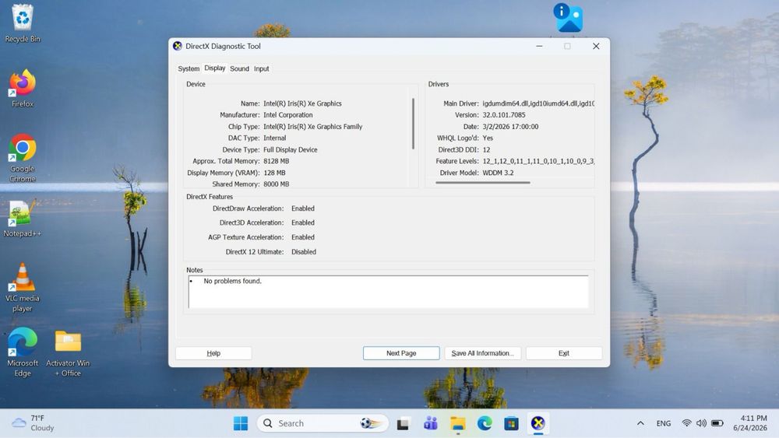Click the Help button

[x=213, y=353]
